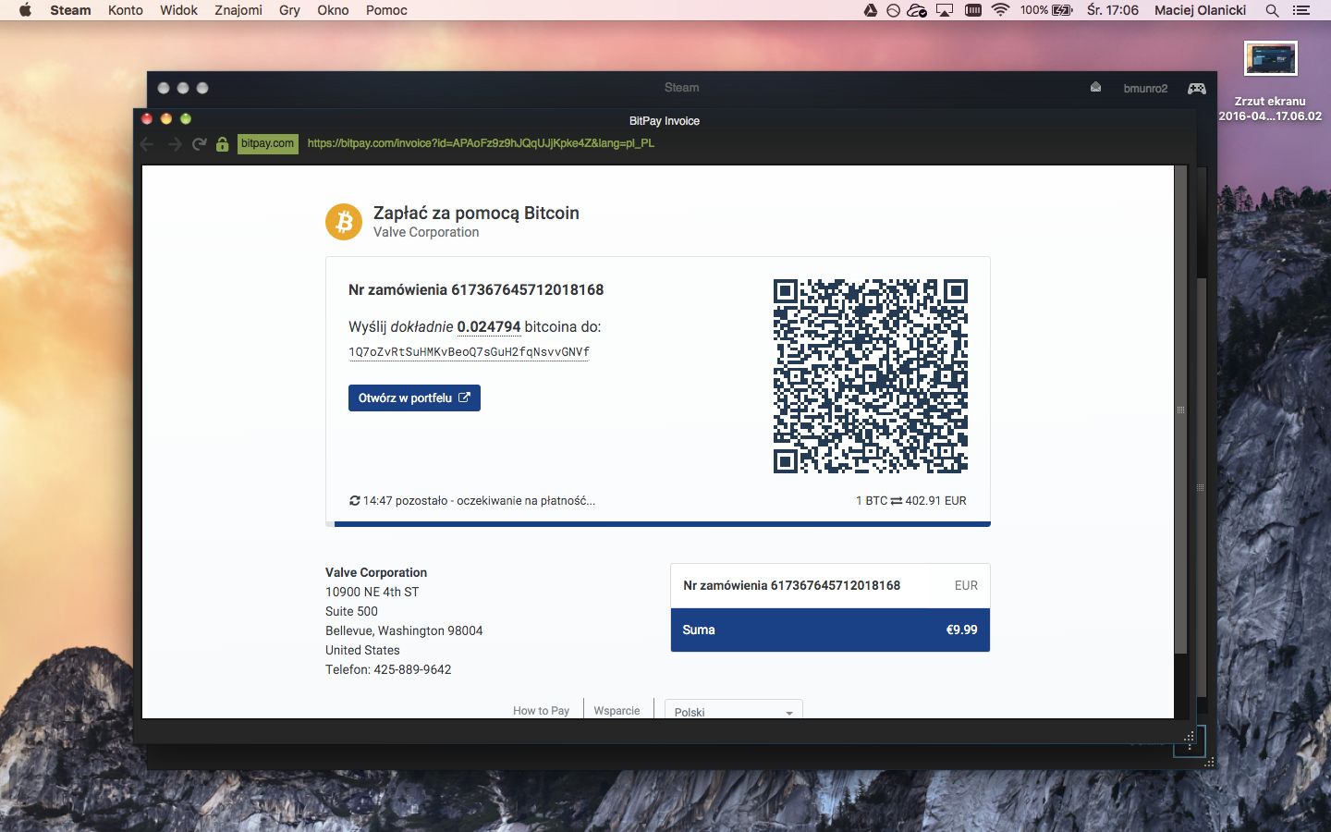Click the green security padlock icon
This screenshot has height=832, width=1331.
(x=222, y=144)
